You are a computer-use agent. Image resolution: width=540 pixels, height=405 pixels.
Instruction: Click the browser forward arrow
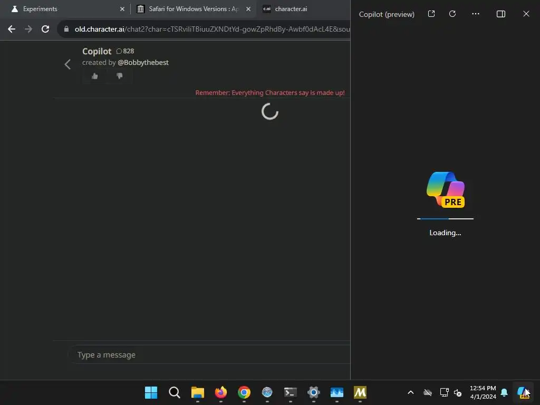pos(28,30)
